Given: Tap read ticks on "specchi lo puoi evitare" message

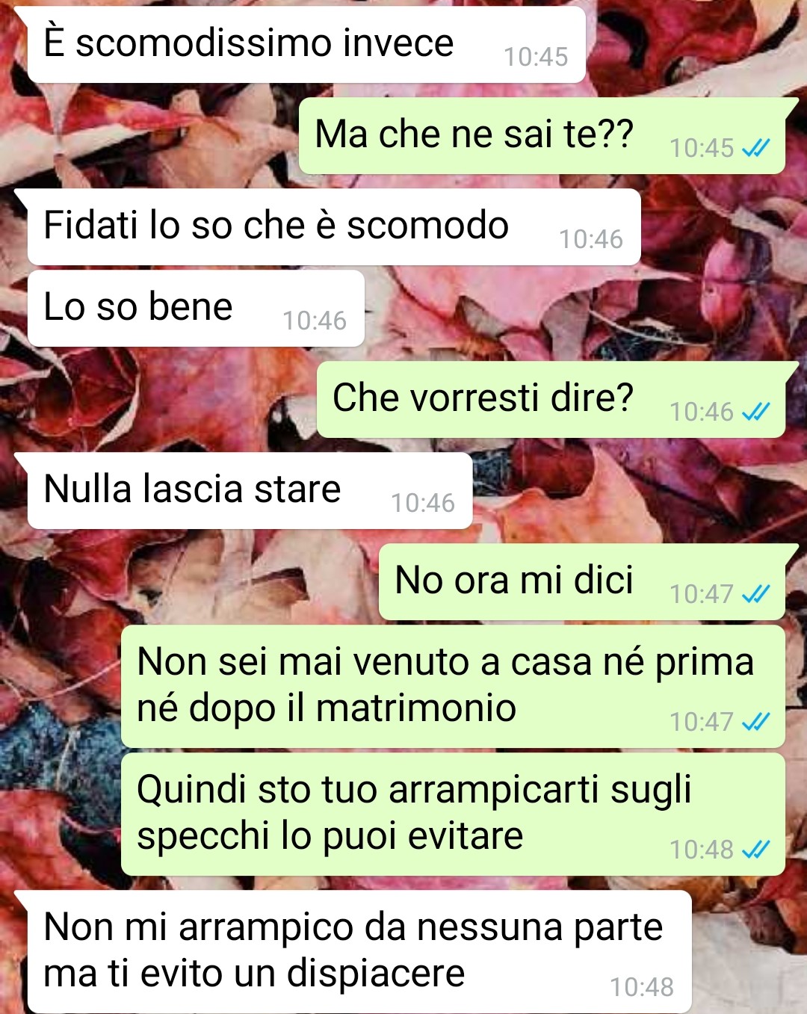Looking at the screenshot, I should 755,850.
